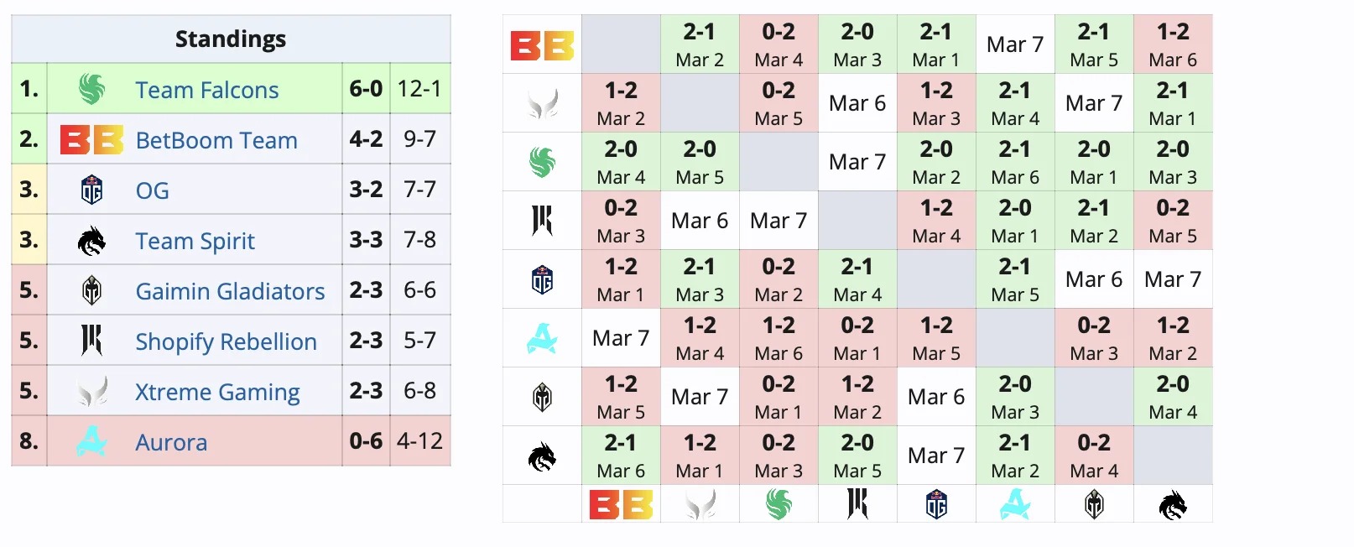This screenshot has width=1354, height=547.
Task: Open the BetBoom Team link
Action: click(x=216, y=140)
